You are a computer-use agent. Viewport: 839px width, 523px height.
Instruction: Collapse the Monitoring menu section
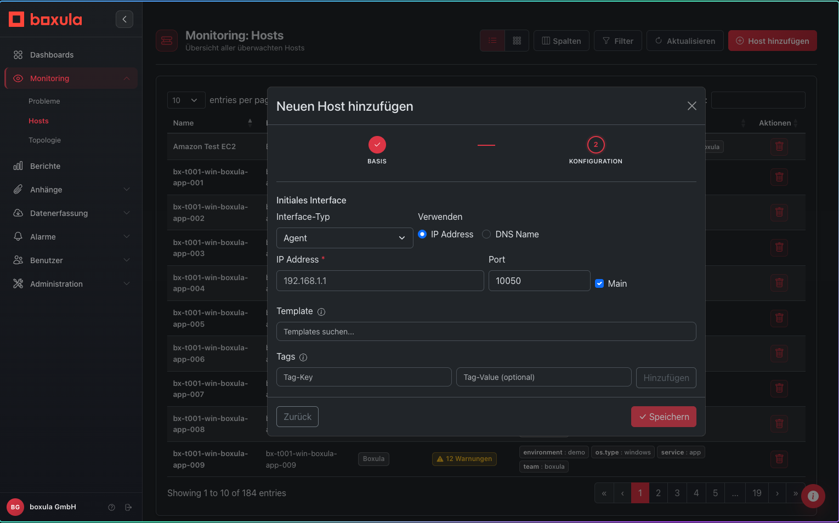click(x=71, y=78)
